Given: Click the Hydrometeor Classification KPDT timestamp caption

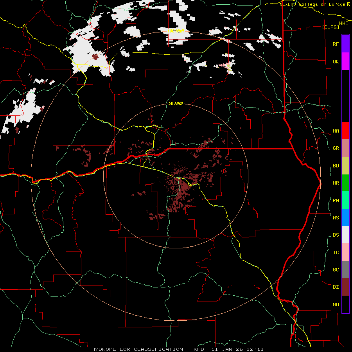Looking at the screenshot, I should click(x=177, y=349).
